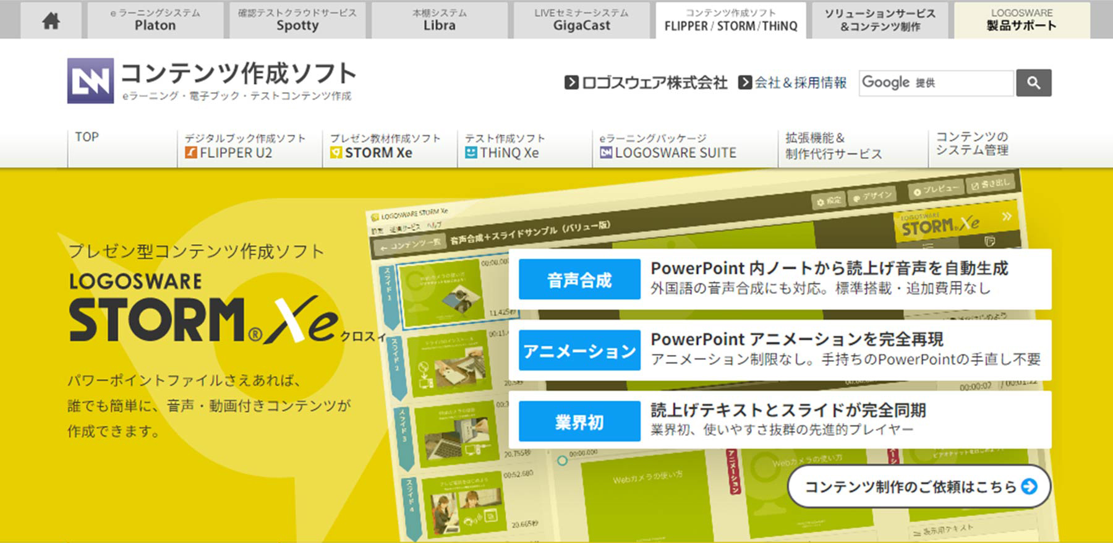Switch to the Libra bookshelf system tab
The height and width of the screenshot is (543, 1113).
click(440, 20)
